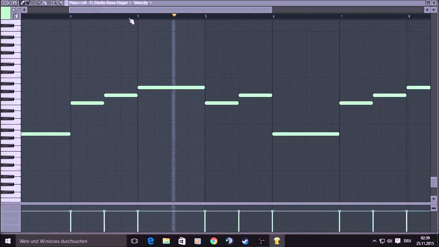Switch to FL Studio taskbar icon
Image resolution: width=439 pixels, height=247 pixels.
(277, 241)
